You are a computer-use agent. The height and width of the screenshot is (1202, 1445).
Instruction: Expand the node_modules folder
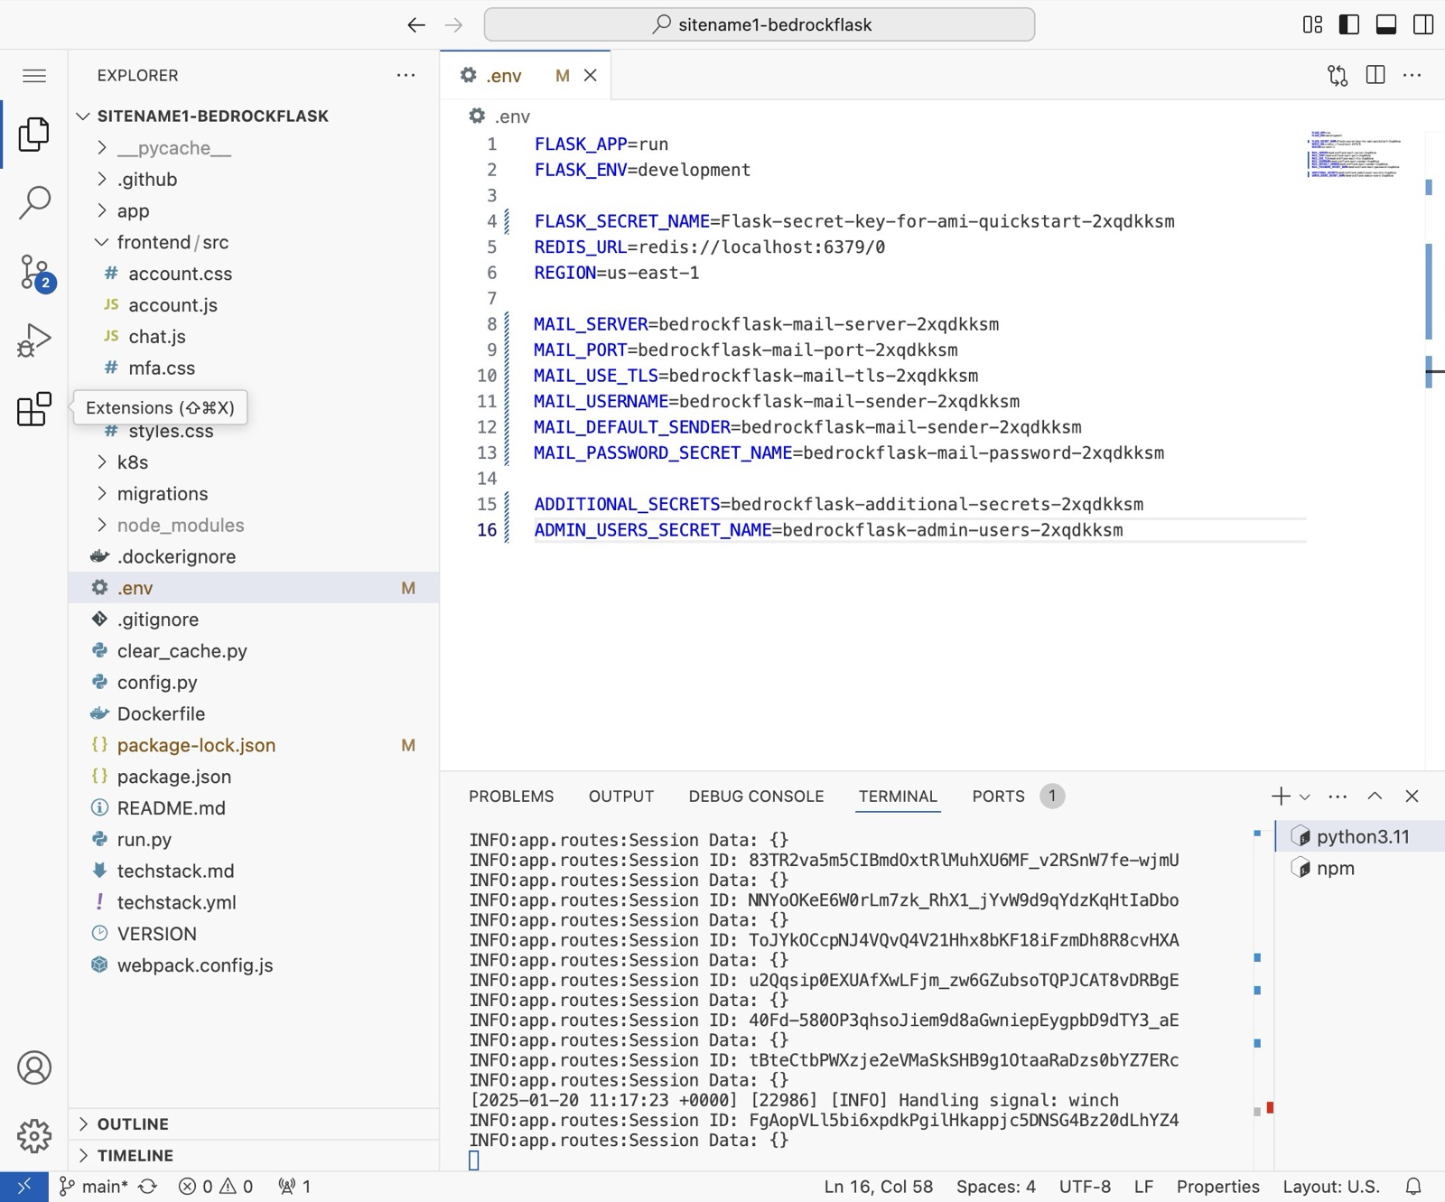coord(254,526)
